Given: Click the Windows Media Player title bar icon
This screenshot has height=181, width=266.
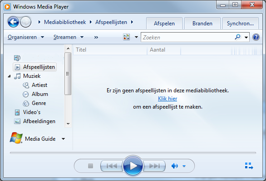Looking at the screenshot, I should pos(7,7).
